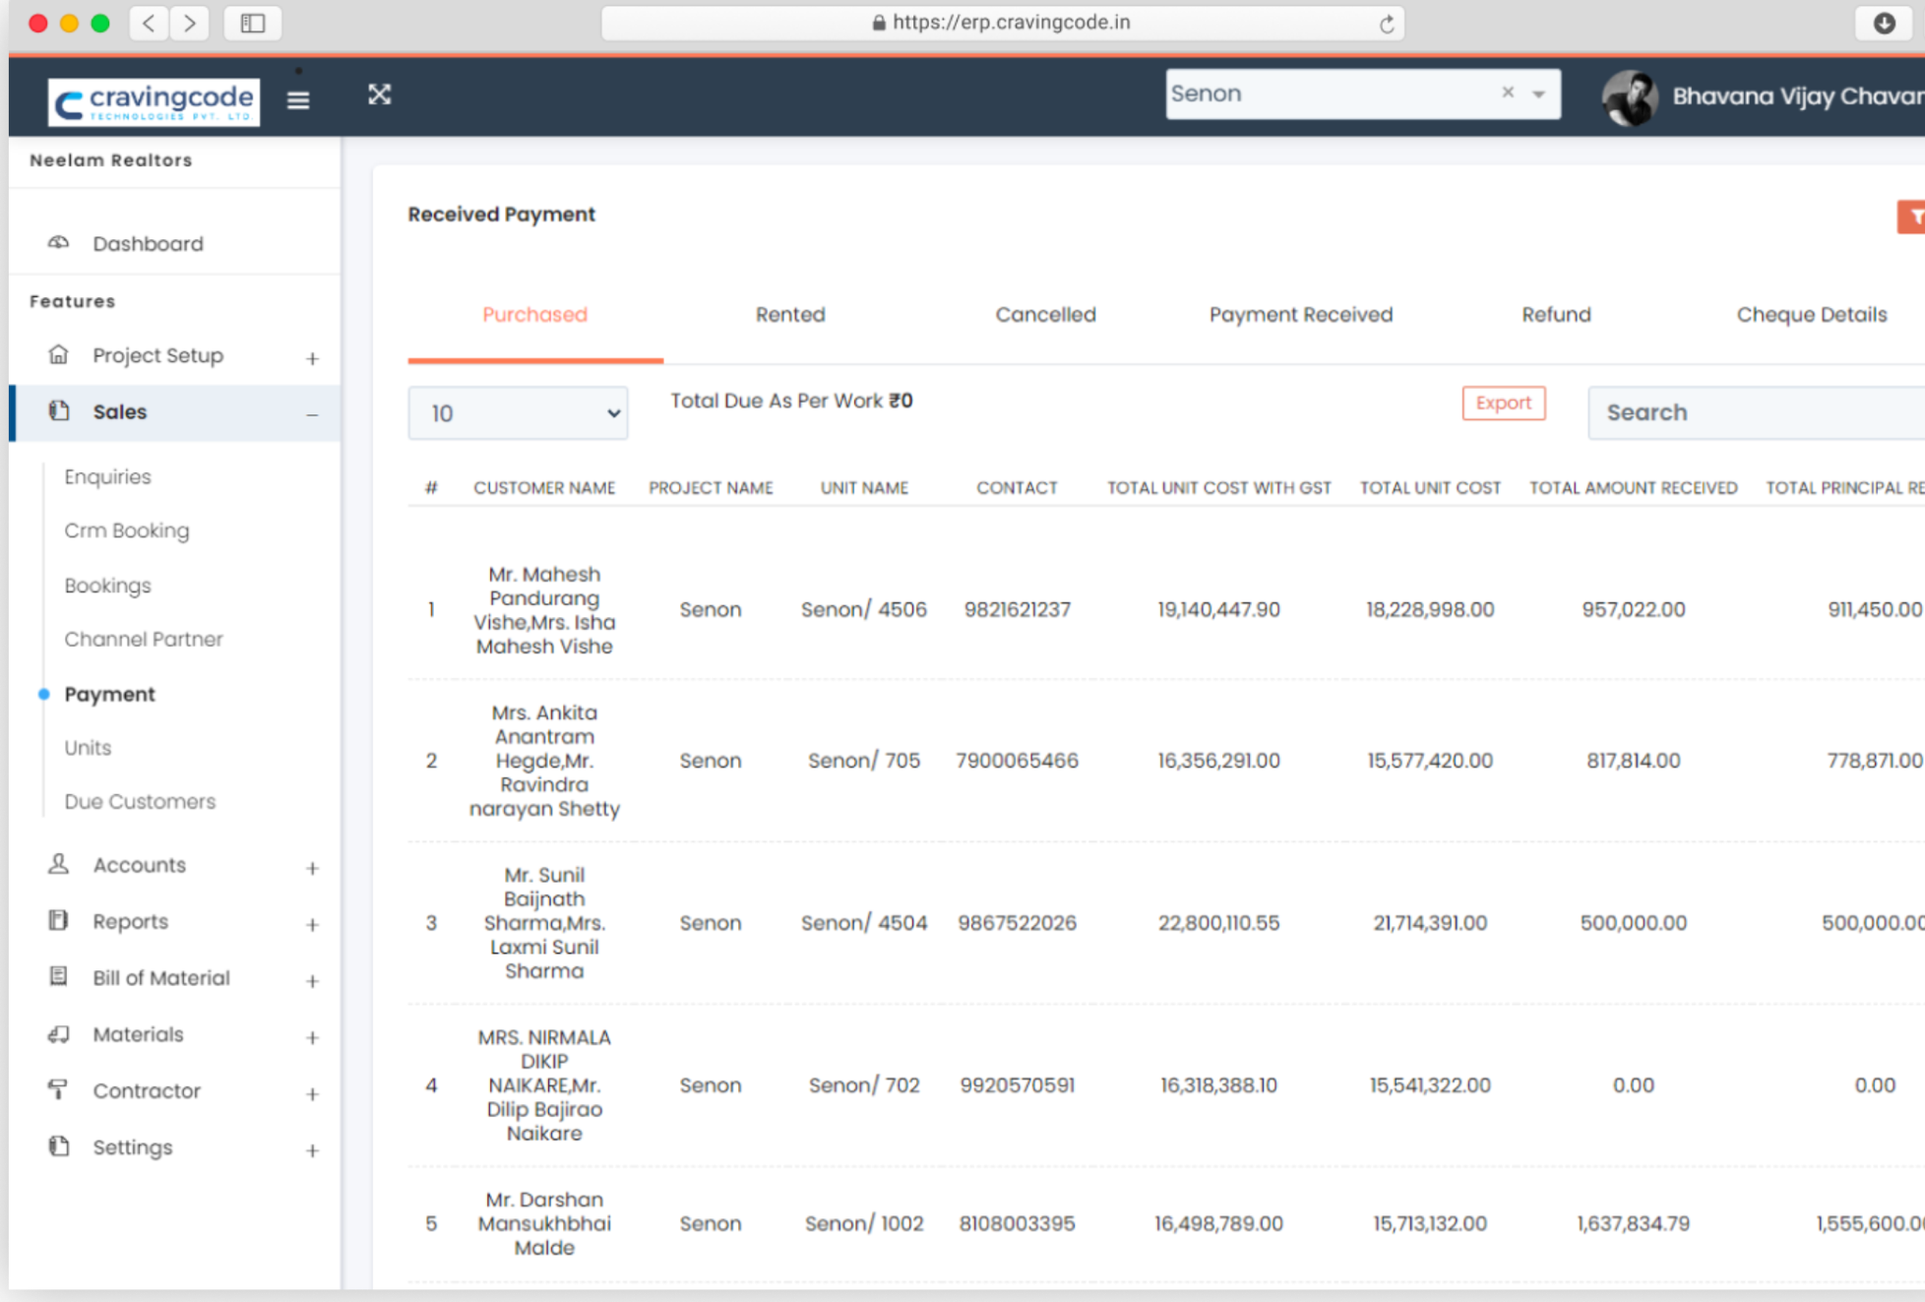The image size is (1925, 1302).
Task: Click the Export button
Action: click(x=1503, y=403)
